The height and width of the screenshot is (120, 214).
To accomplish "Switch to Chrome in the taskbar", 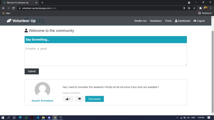I will (x=55, y=118).
